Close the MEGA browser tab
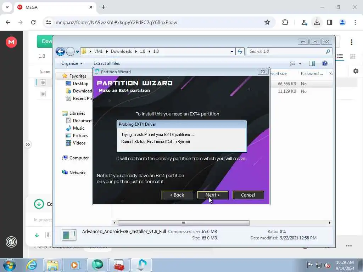The image size is (363, 272). pos(91,7)
